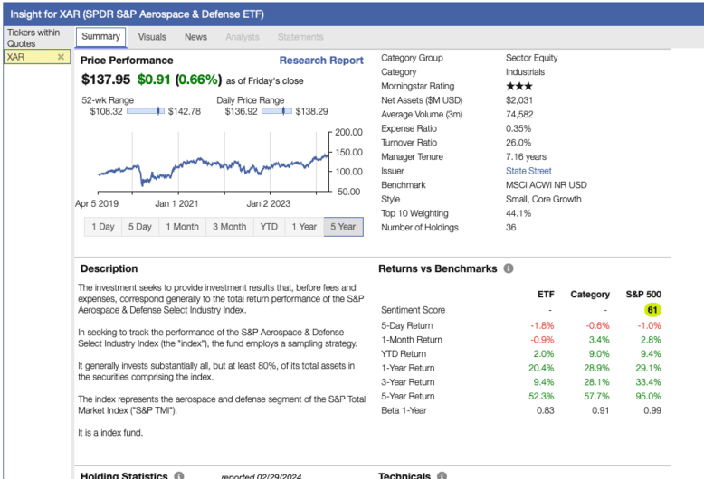Click the ETF 1-Month Return -0.9%
The width and height of the screenshot is (704, 479).
[x=542, y=340]
